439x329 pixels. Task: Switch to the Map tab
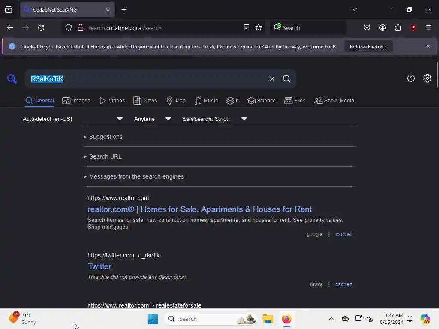(x=176, y=101)
